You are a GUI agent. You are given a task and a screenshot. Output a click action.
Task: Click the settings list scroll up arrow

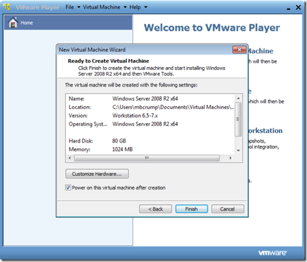tap(239, 98)
